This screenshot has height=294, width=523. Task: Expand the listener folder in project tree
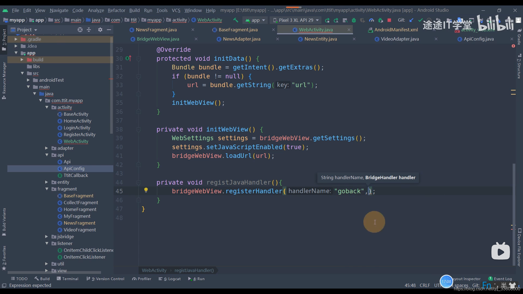click(x=47, y=243)
